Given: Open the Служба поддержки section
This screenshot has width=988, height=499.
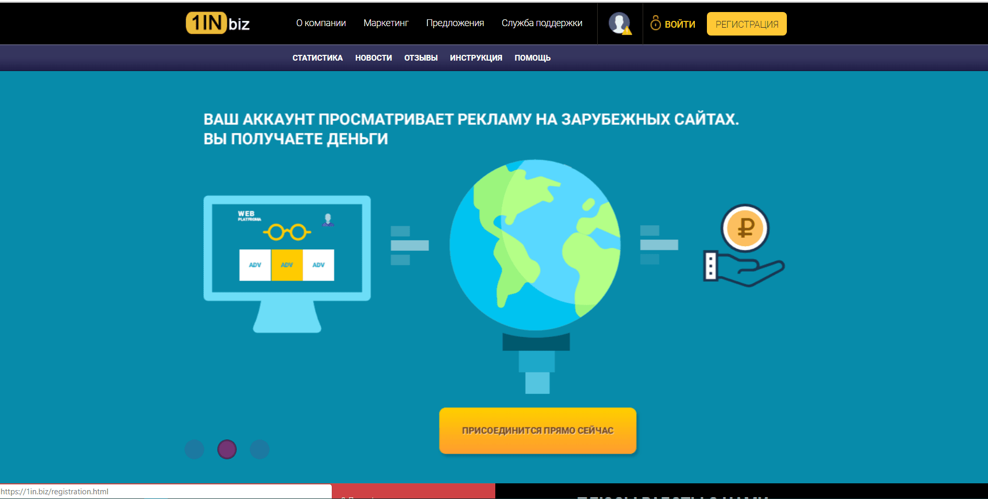Looking at the screenshot, I should pyautogui.click(x=542, y=23).
